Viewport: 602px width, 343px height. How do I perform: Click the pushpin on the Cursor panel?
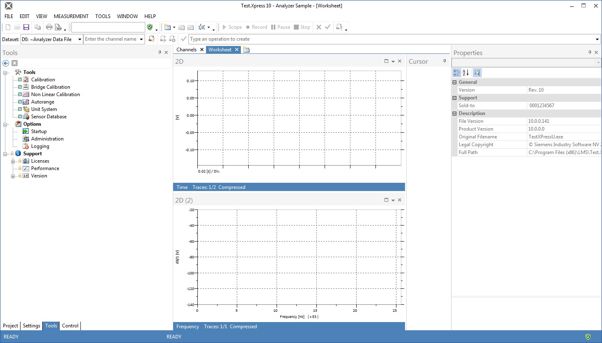point(444,61)
